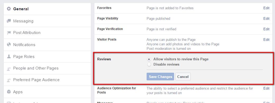Click the Page Roles person icon
275x103 pixels.
(9, 56)
